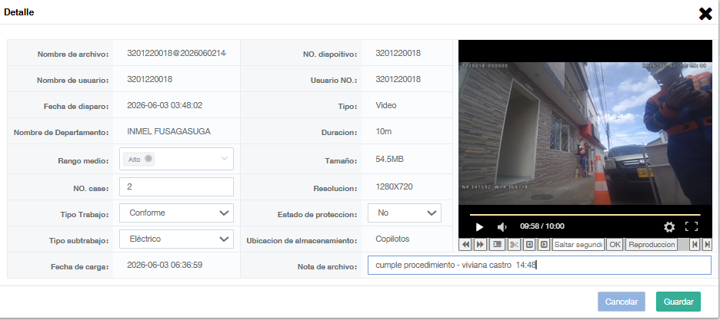Open the Tipo Trabajo Conforme dropdown

[176, 213]
